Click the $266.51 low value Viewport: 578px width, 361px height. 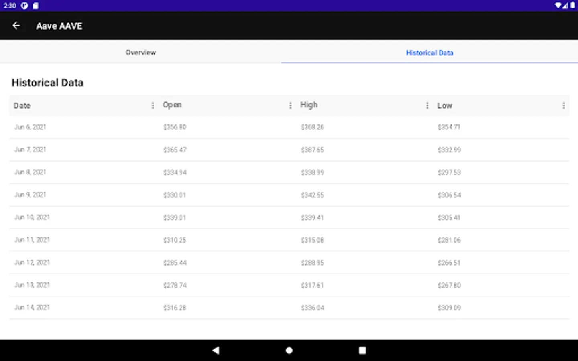pyautogui.click(x=449, y=263)
